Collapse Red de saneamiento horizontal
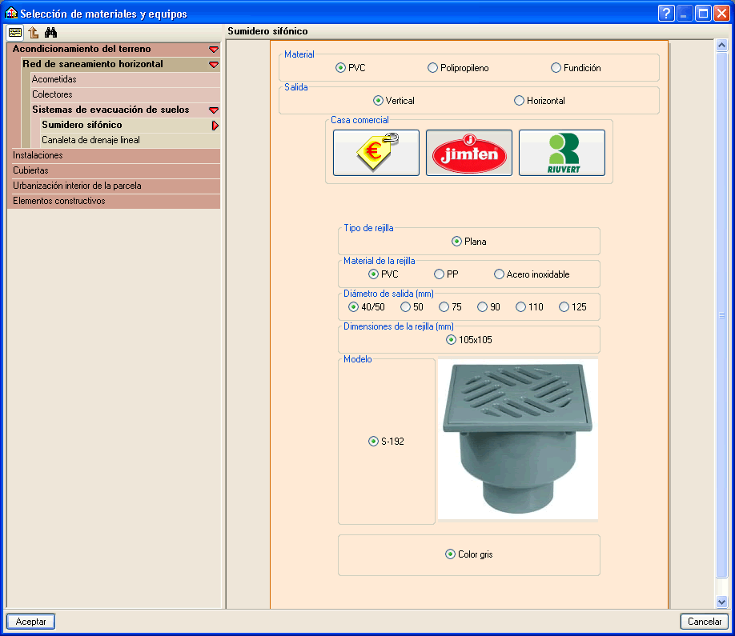 coord(213,65)
